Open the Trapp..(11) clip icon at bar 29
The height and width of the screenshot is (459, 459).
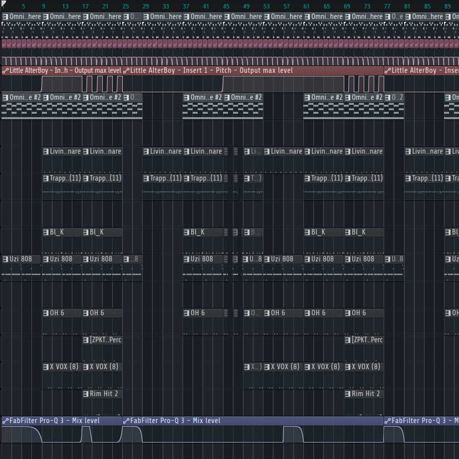point(146,178)
